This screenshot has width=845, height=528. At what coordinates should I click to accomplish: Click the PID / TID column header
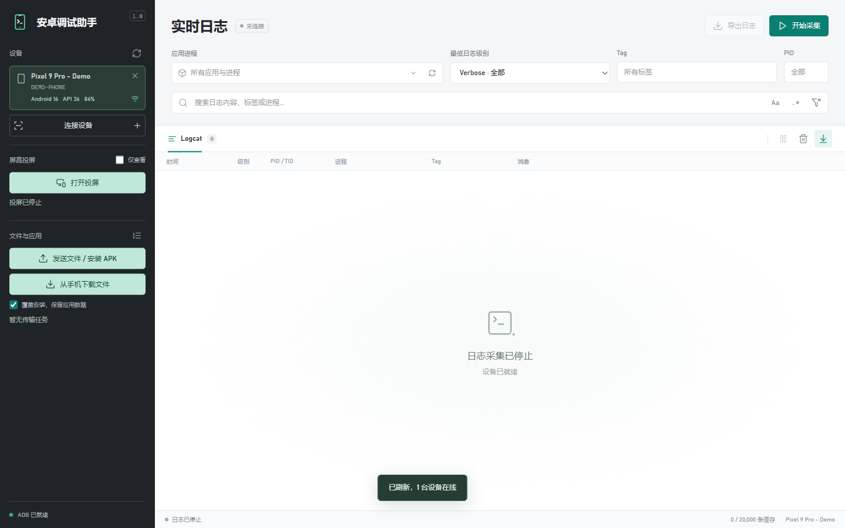[282, 161]
